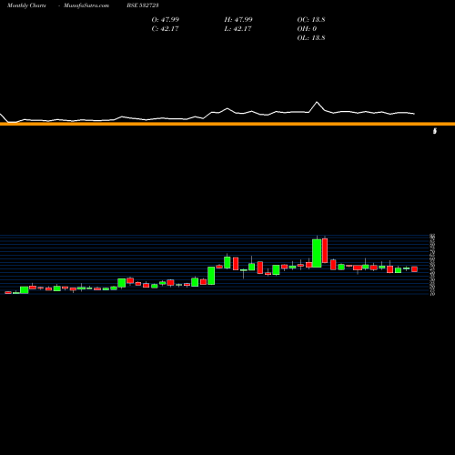Click the open value O: 47.99
The width and height of the screenshot is (455, 455).
[166, 20]
